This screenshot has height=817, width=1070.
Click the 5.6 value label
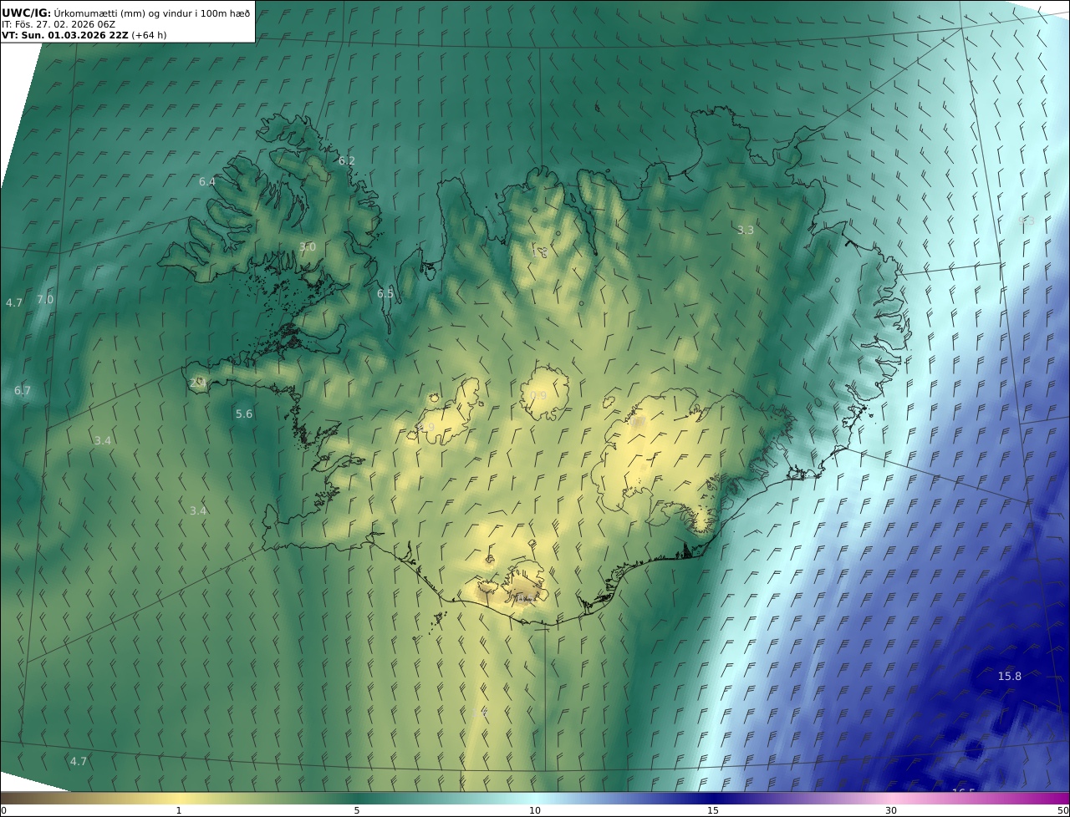(x=244, y=414)
